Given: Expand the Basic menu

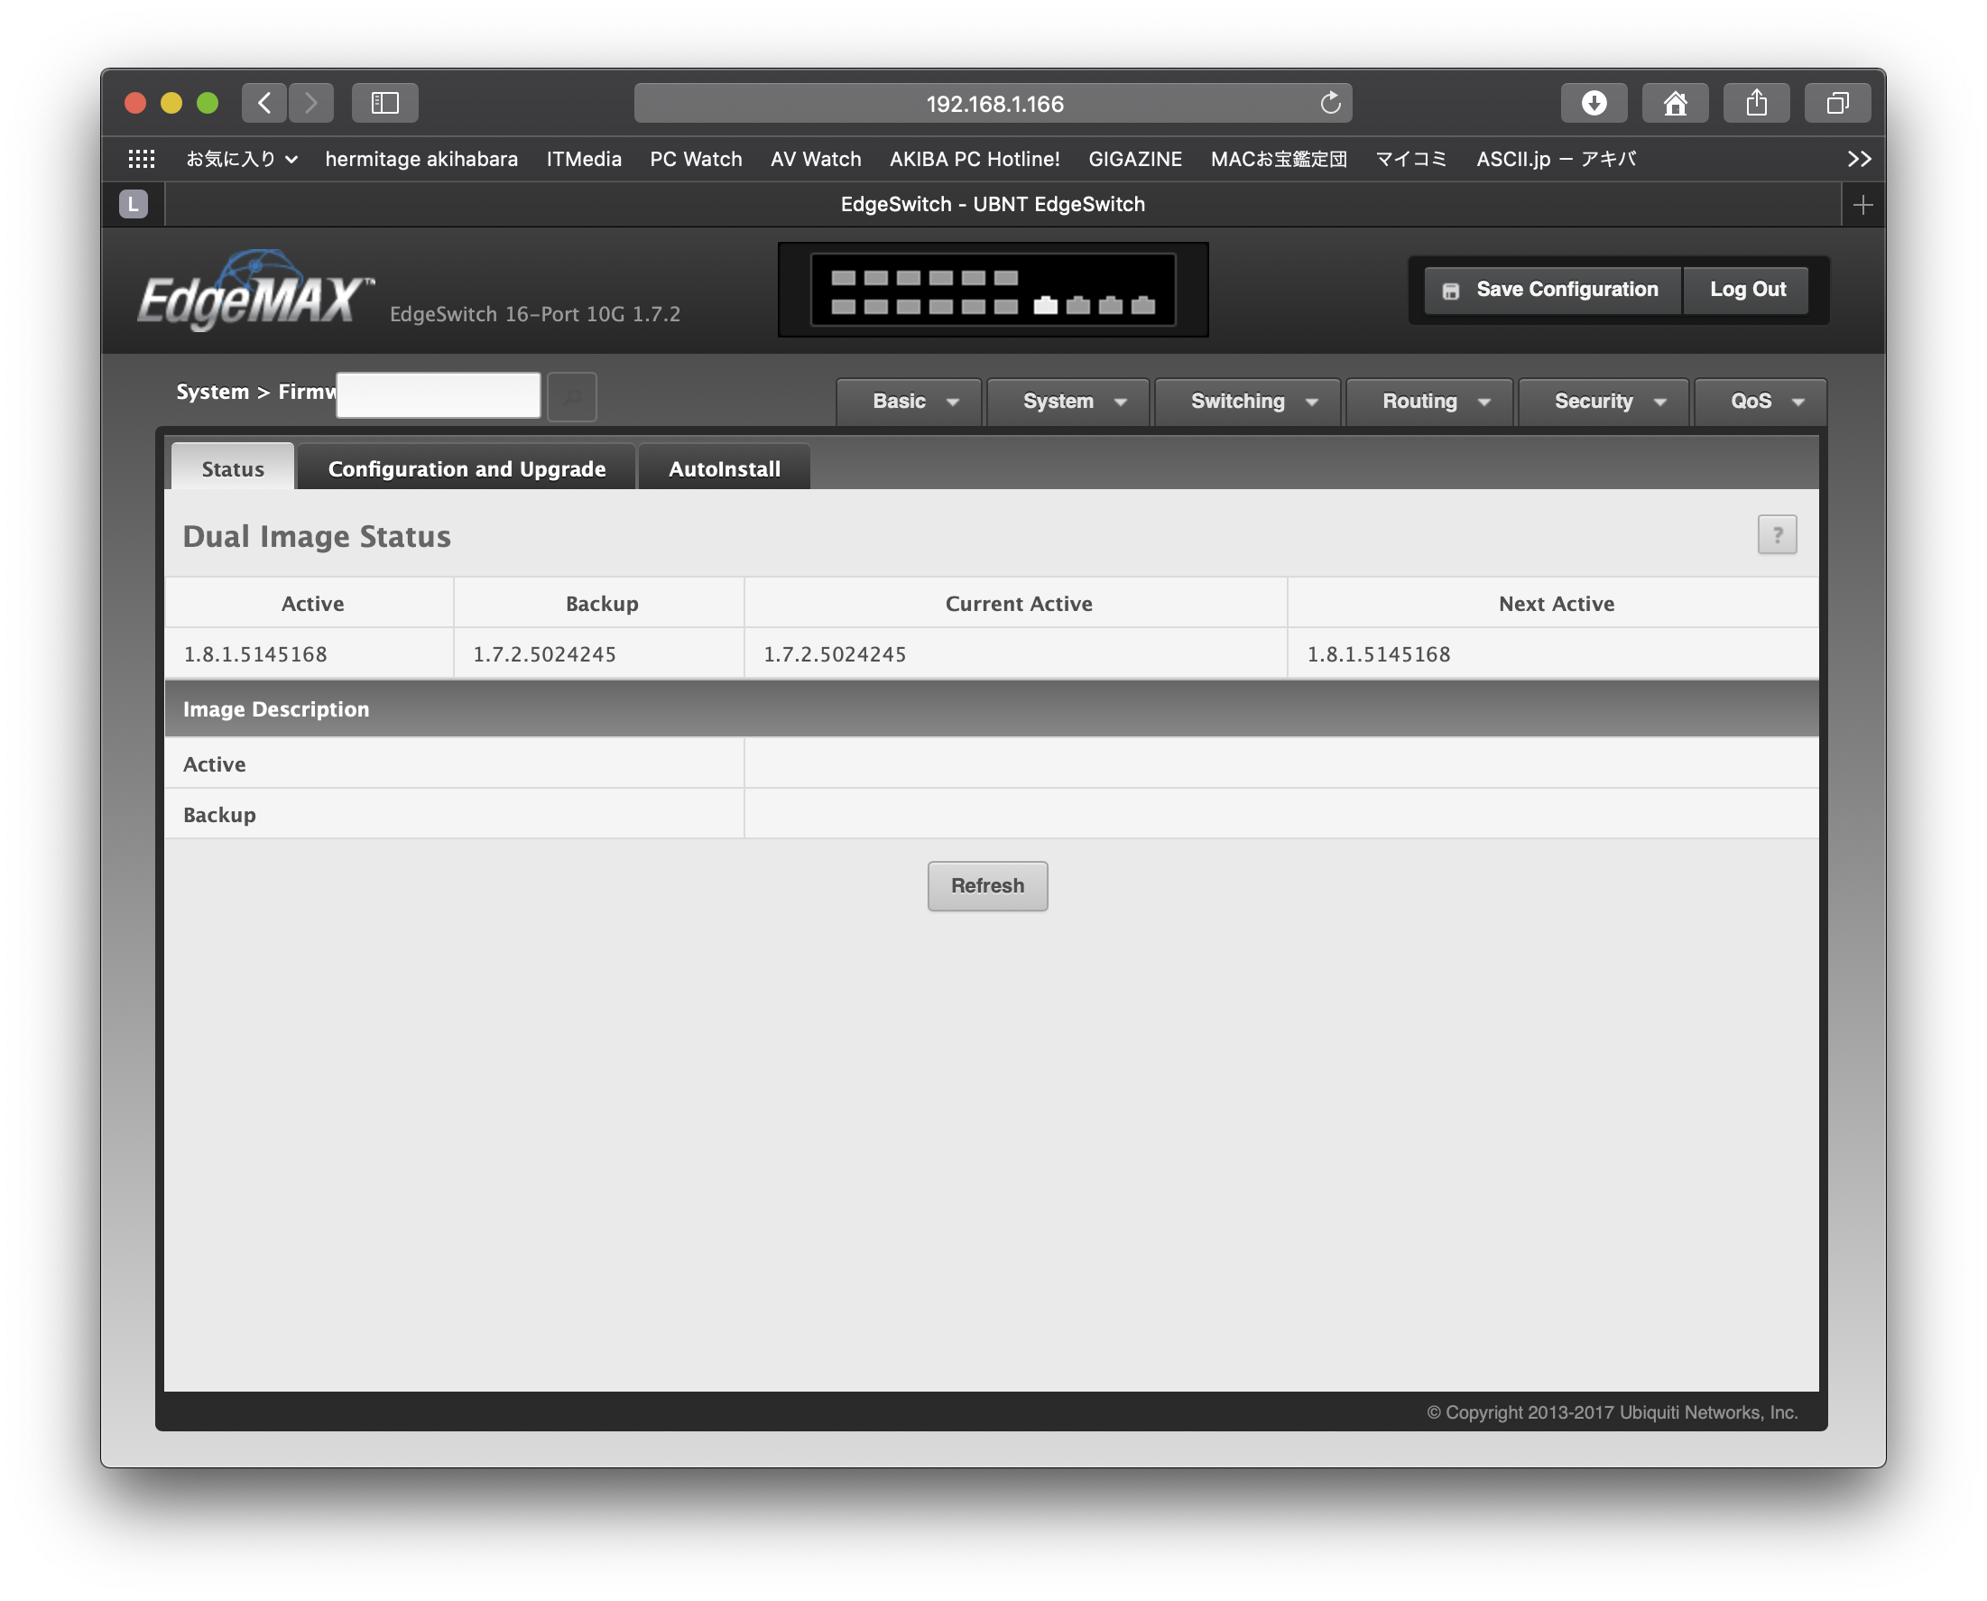Looking at the screenshot, I should click(910, 402).
